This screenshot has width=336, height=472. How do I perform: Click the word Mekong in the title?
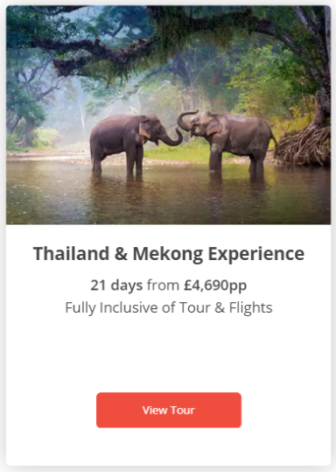[168, 254]
